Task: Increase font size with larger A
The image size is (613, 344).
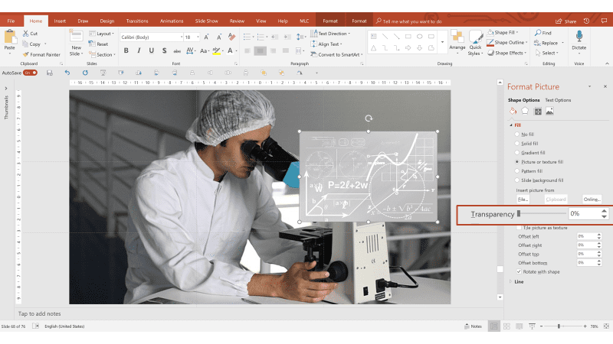Action: click(206, 37)
